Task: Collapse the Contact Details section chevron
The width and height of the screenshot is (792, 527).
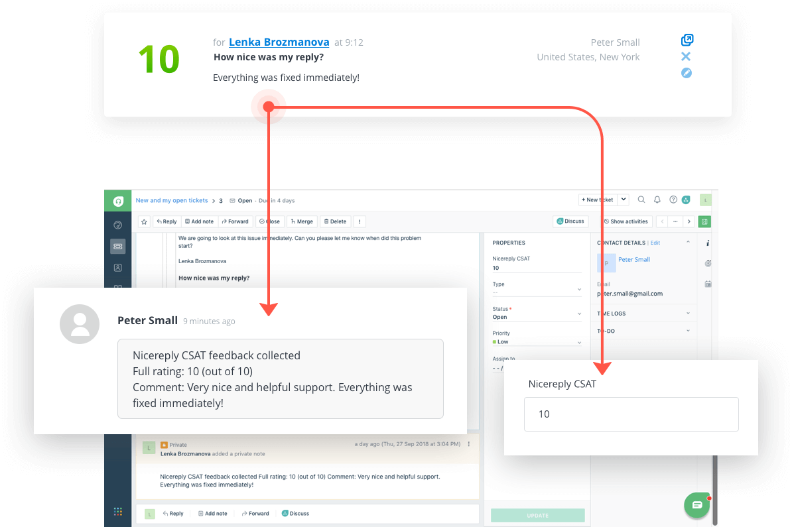Action: (x=688, y=243)
